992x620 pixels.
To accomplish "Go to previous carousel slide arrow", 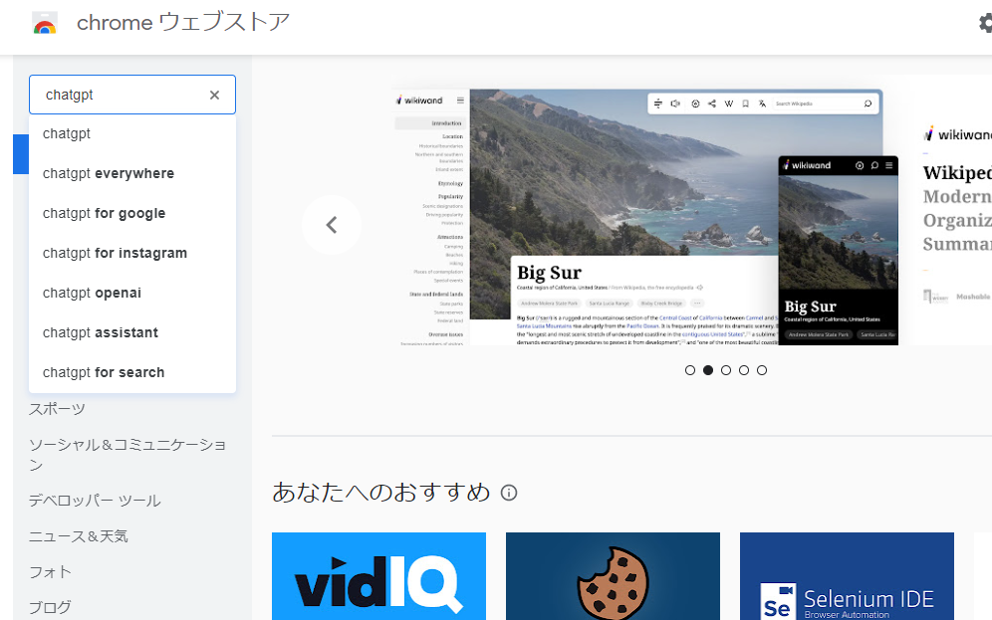I will click(332, 225).
